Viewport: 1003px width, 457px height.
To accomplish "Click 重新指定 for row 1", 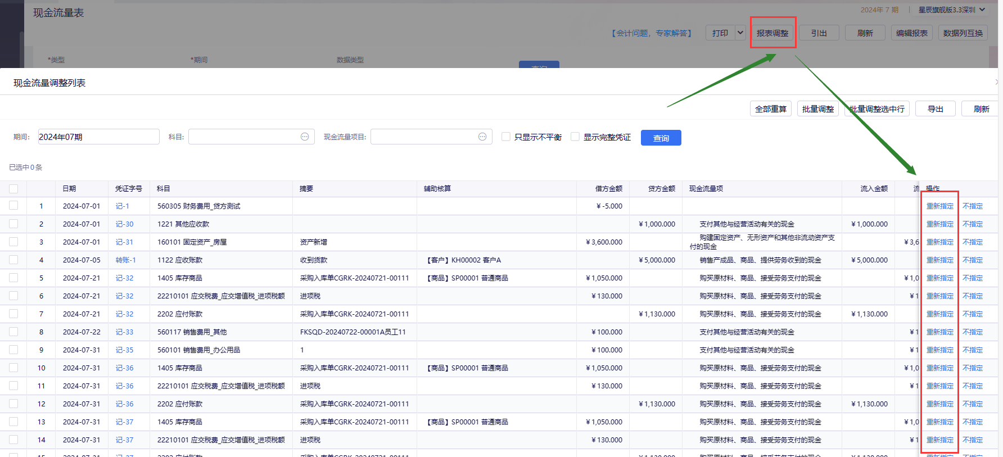I will tap(939, 206).
